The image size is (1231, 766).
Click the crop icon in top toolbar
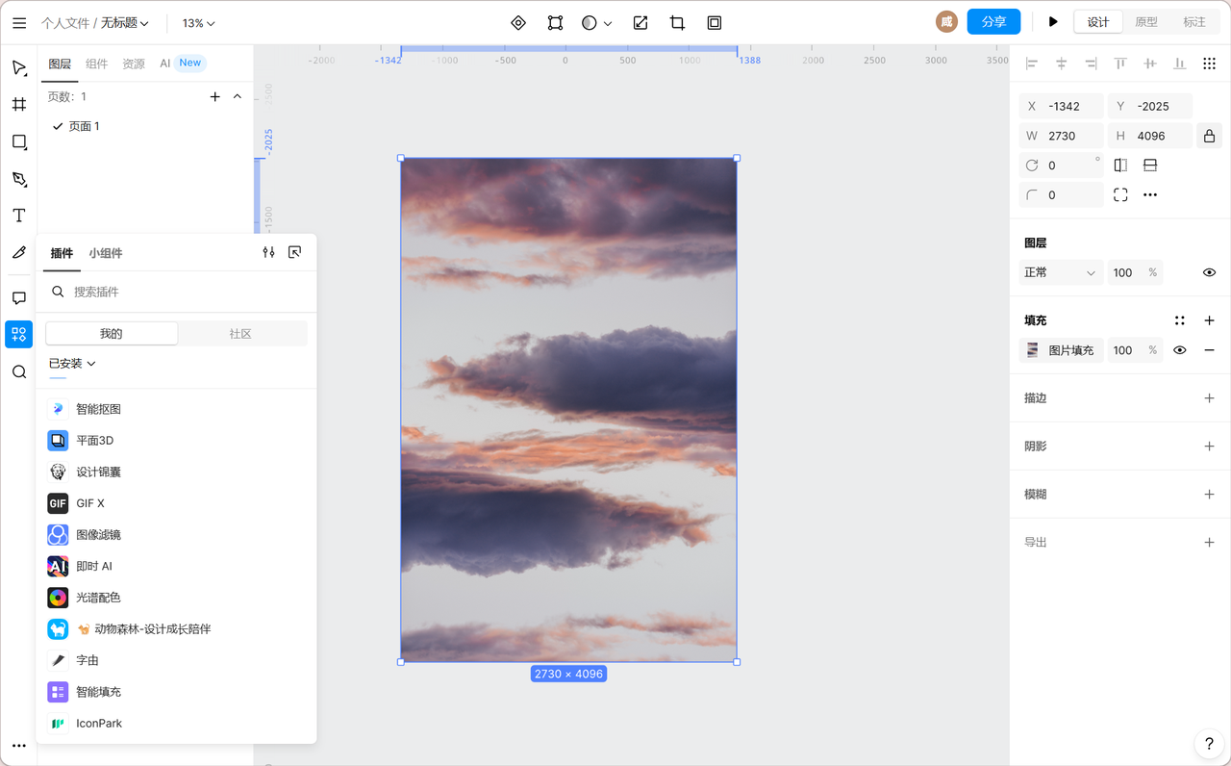(x=677, y=23)
